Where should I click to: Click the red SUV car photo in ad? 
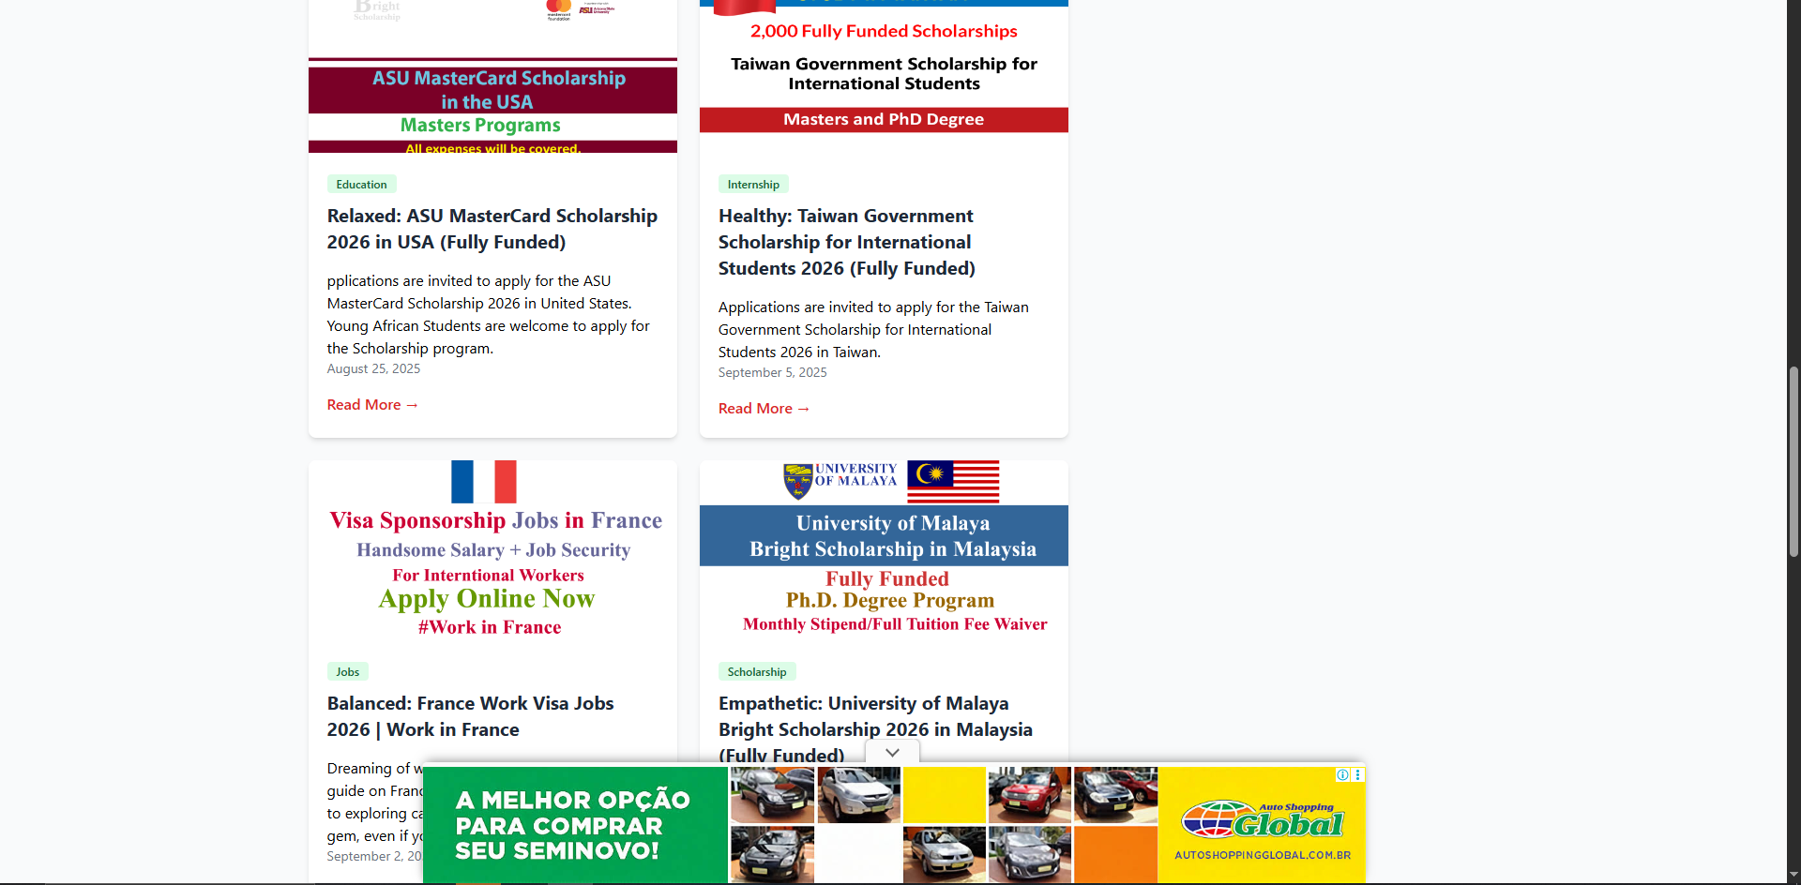[1029, 795]
